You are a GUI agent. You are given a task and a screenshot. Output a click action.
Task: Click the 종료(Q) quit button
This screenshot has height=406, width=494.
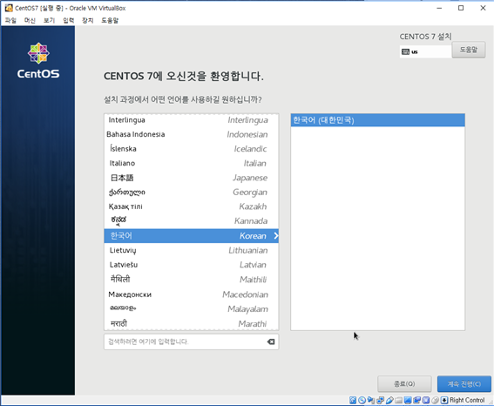(x=404, y=383)
